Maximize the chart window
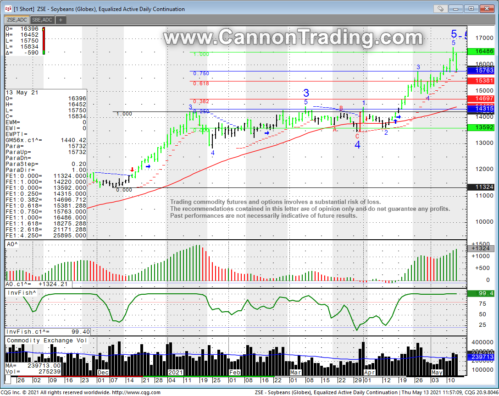 click(x=471, y=9)
